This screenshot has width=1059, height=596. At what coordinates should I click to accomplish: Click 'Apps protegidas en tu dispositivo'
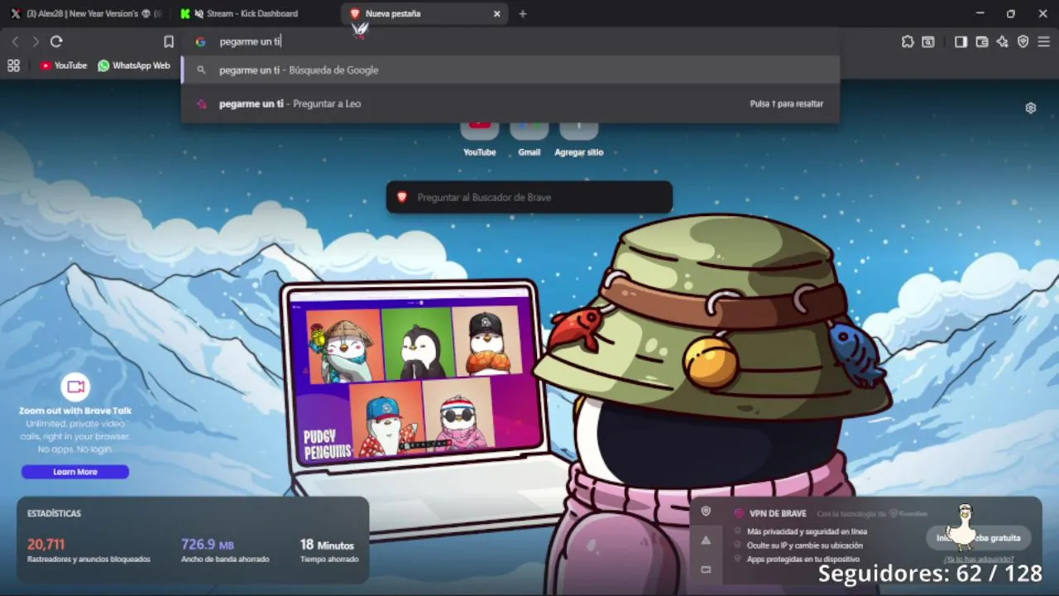(803, 560)
